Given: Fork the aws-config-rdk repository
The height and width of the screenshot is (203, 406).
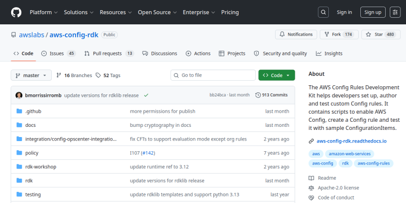Looking at the screenshot, I should (339, 35).
